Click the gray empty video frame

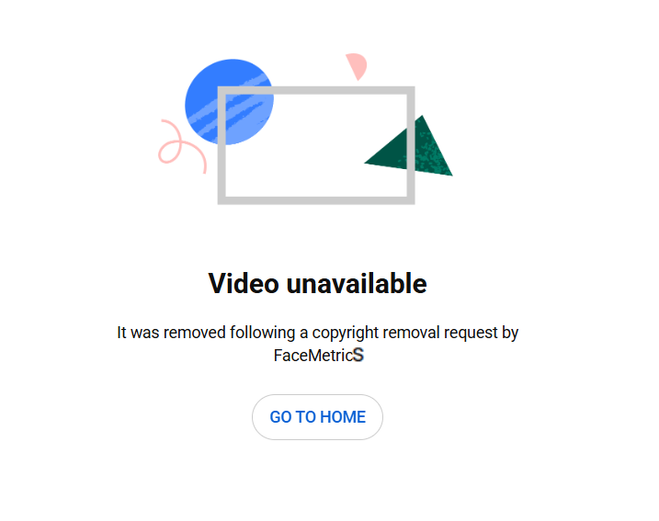click(x=316, y=145)
